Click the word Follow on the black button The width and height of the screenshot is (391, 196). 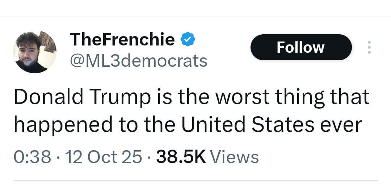(x=300, y=47)
